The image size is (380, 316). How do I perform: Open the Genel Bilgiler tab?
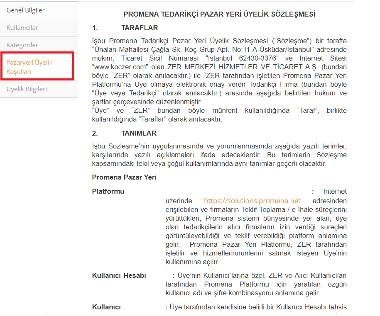tap(39, 10)
